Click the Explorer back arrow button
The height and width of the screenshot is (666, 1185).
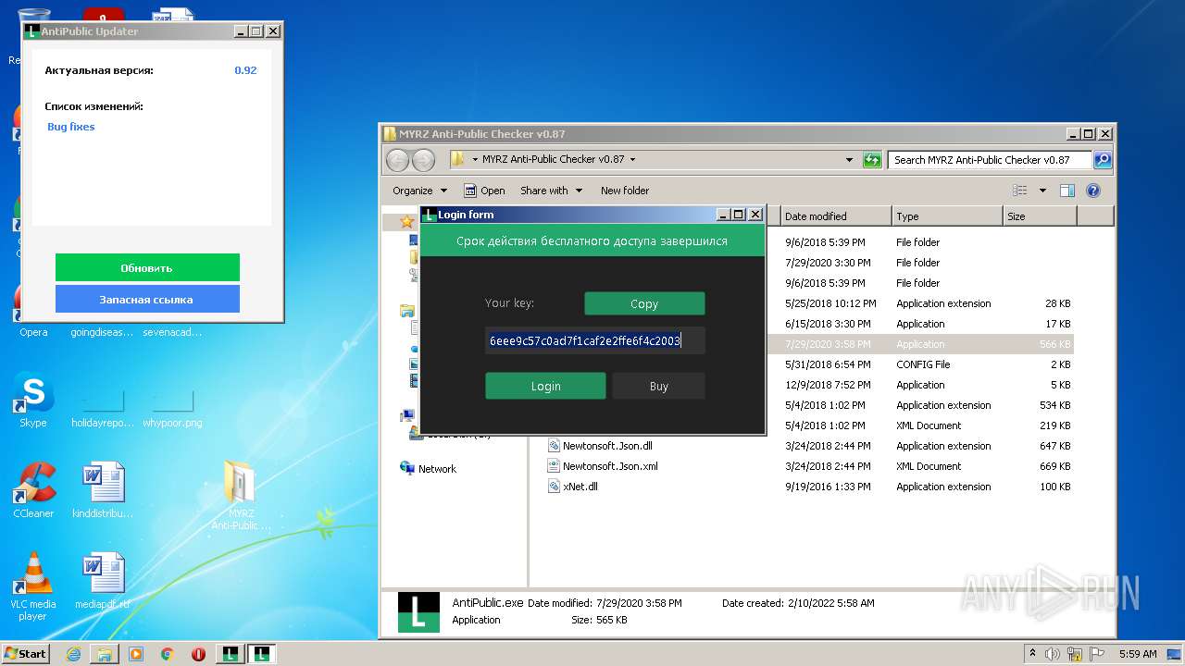tap(398, 160)
